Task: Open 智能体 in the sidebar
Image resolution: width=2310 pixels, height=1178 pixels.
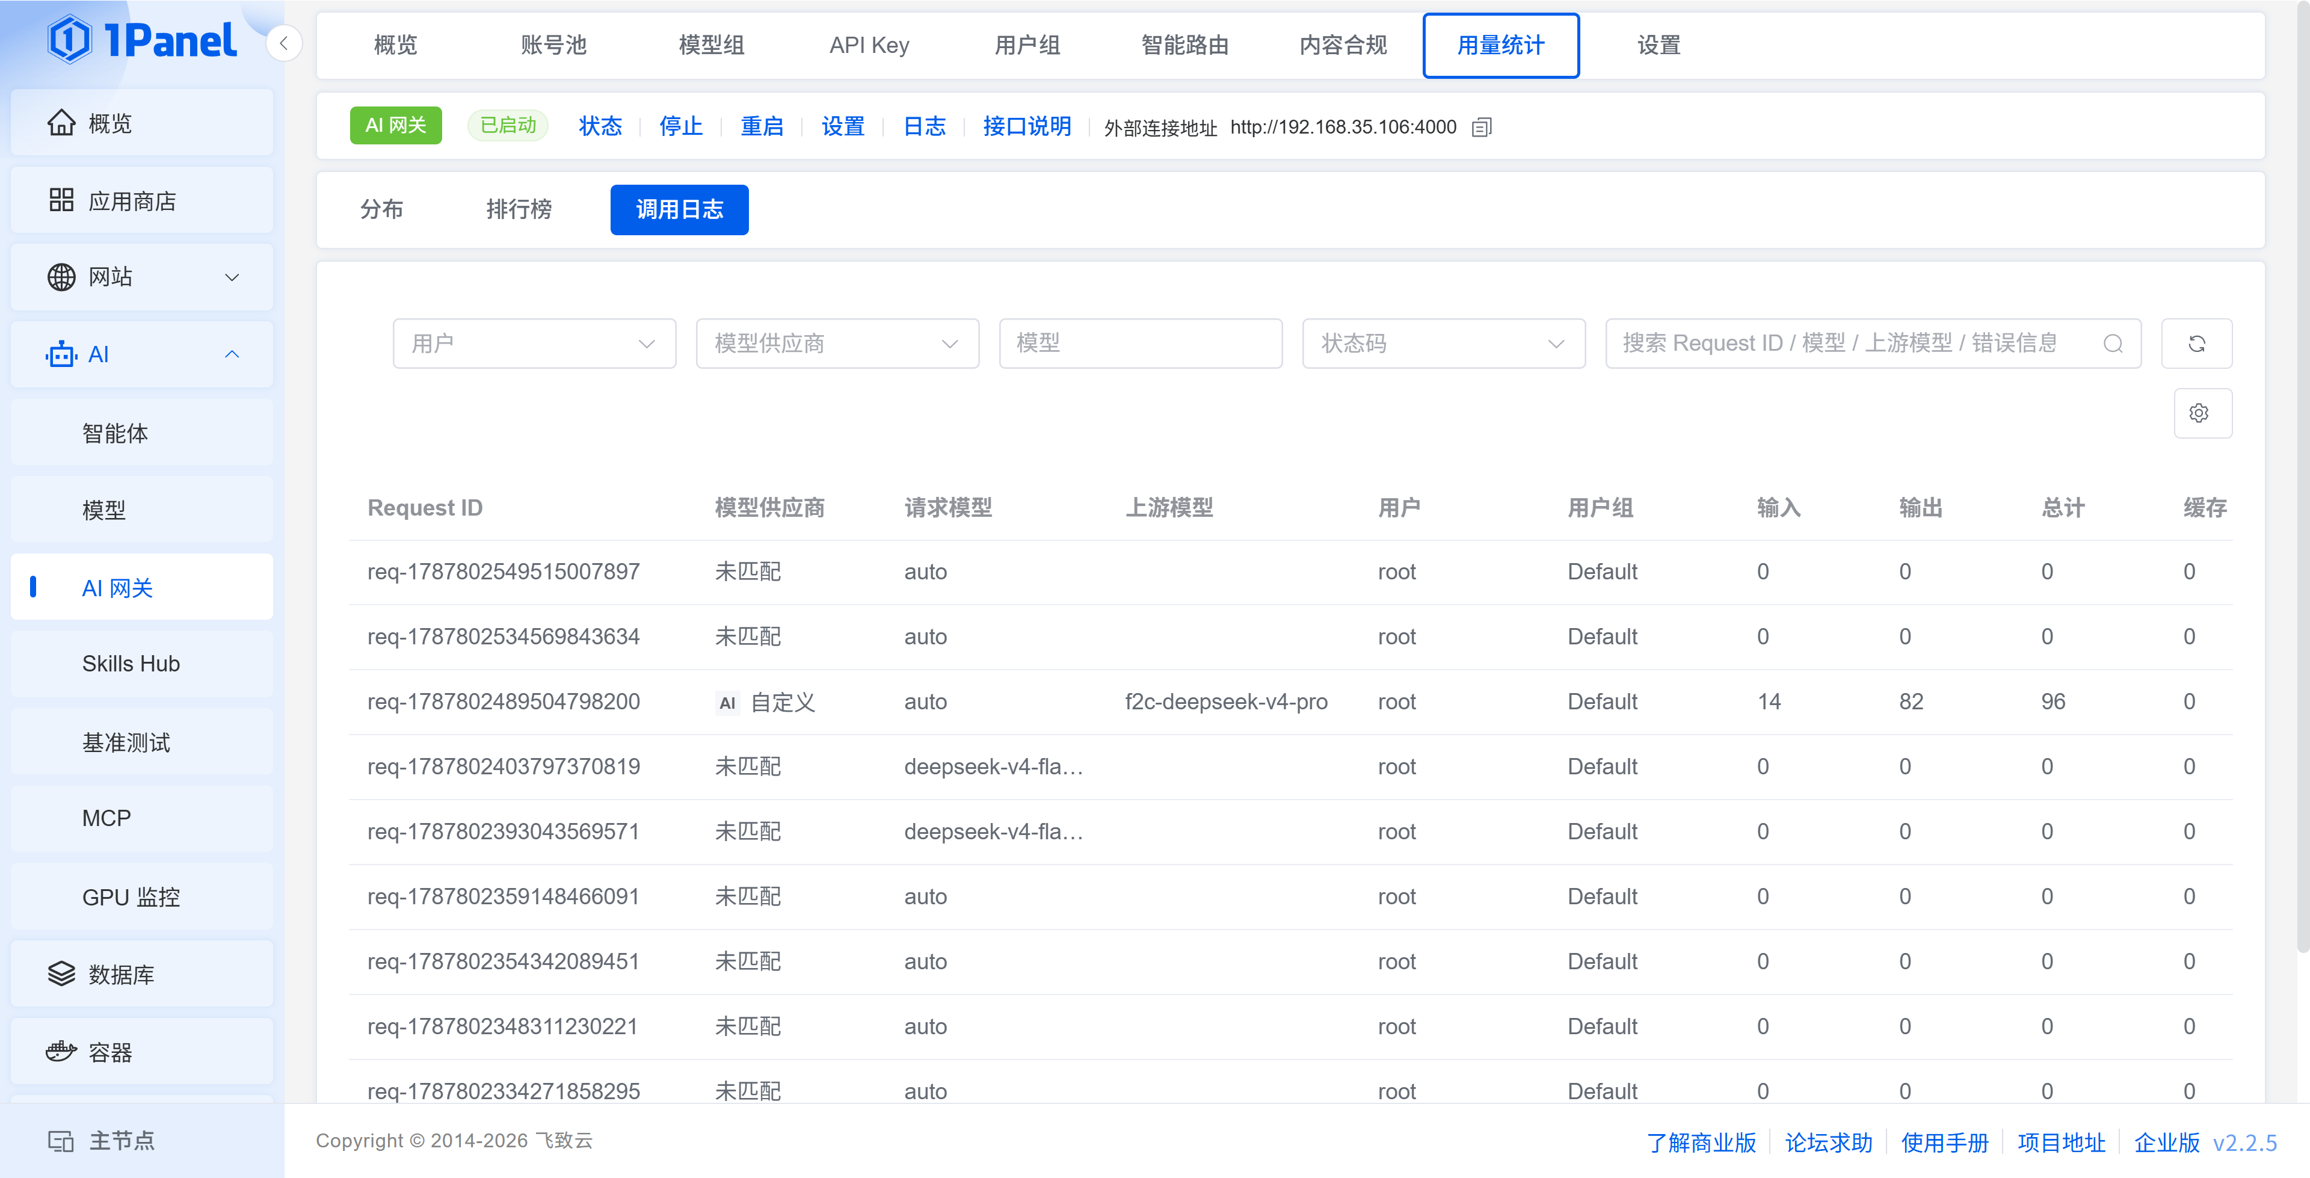Action: (x=142, y=433)
